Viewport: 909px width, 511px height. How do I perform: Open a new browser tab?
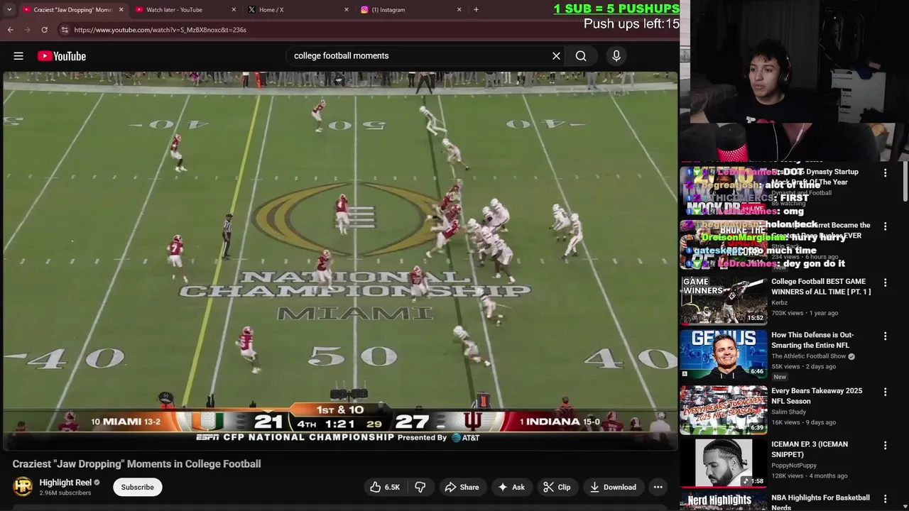point(476,10)
